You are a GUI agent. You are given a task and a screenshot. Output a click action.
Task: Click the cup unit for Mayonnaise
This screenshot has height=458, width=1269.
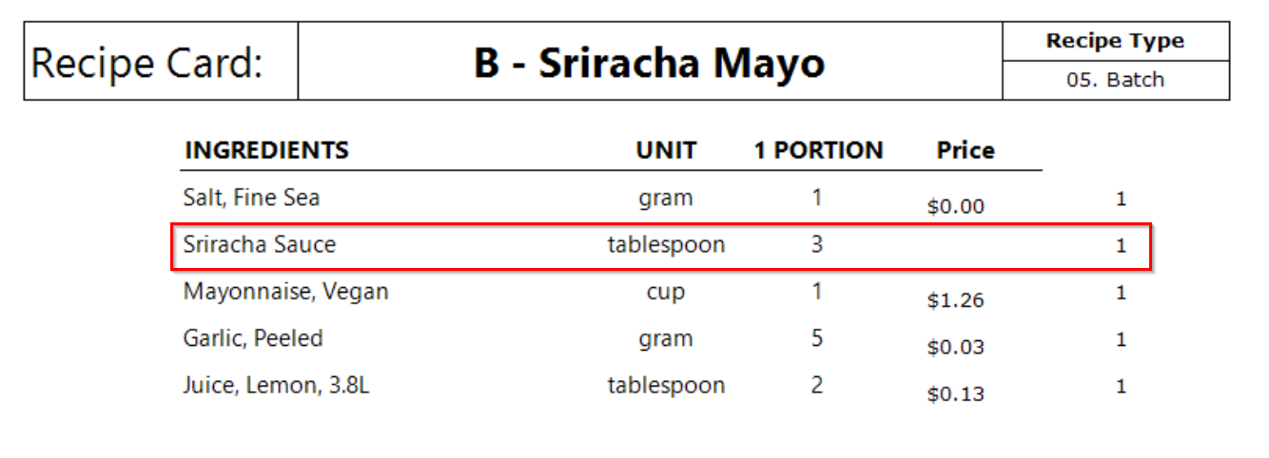[666, 291]
